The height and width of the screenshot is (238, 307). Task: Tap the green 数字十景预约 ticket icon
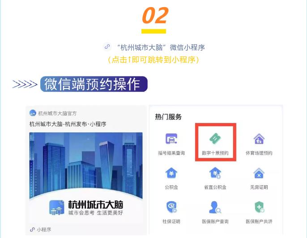(215, 139)
